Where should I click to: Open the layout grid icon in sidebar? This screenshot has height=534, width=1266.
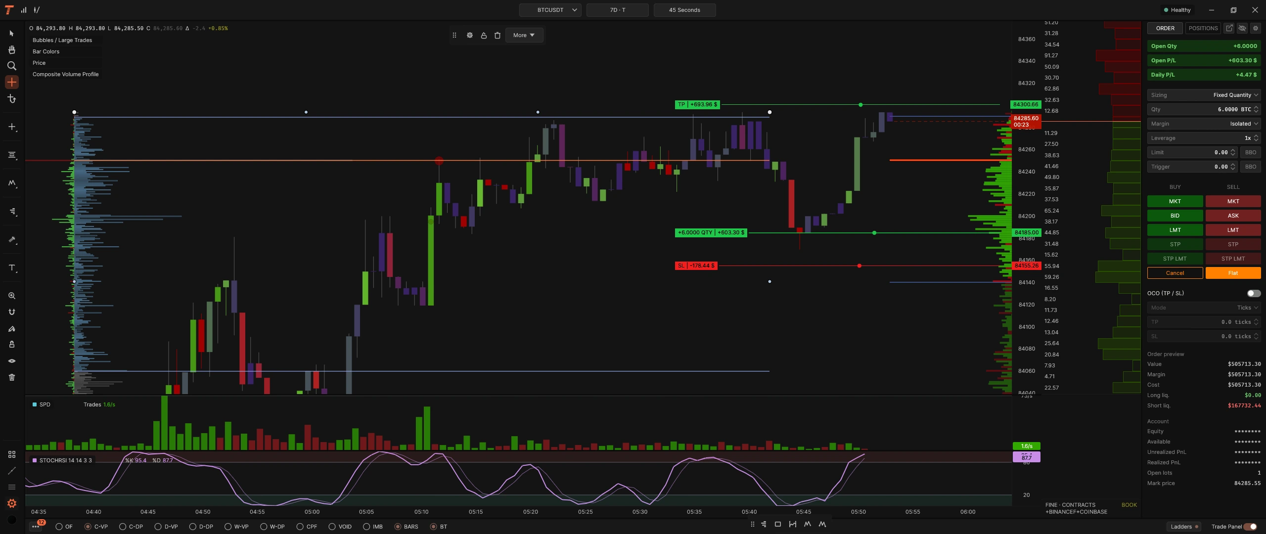tap(12, 454)
